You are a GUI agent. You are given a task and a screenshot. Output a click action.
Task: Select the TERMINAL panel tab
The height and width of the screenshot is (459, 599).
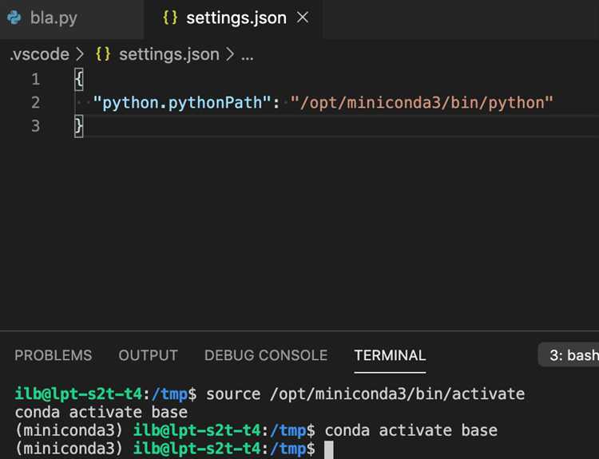coord(390,355)
